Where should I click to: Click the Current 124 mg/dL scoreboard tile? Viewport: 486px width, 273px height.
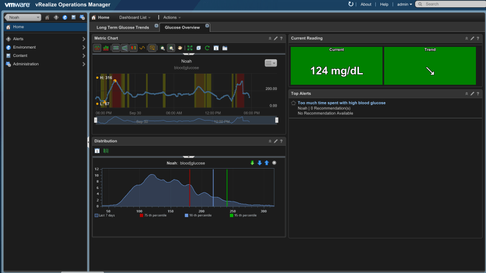(x=336, y=66)
